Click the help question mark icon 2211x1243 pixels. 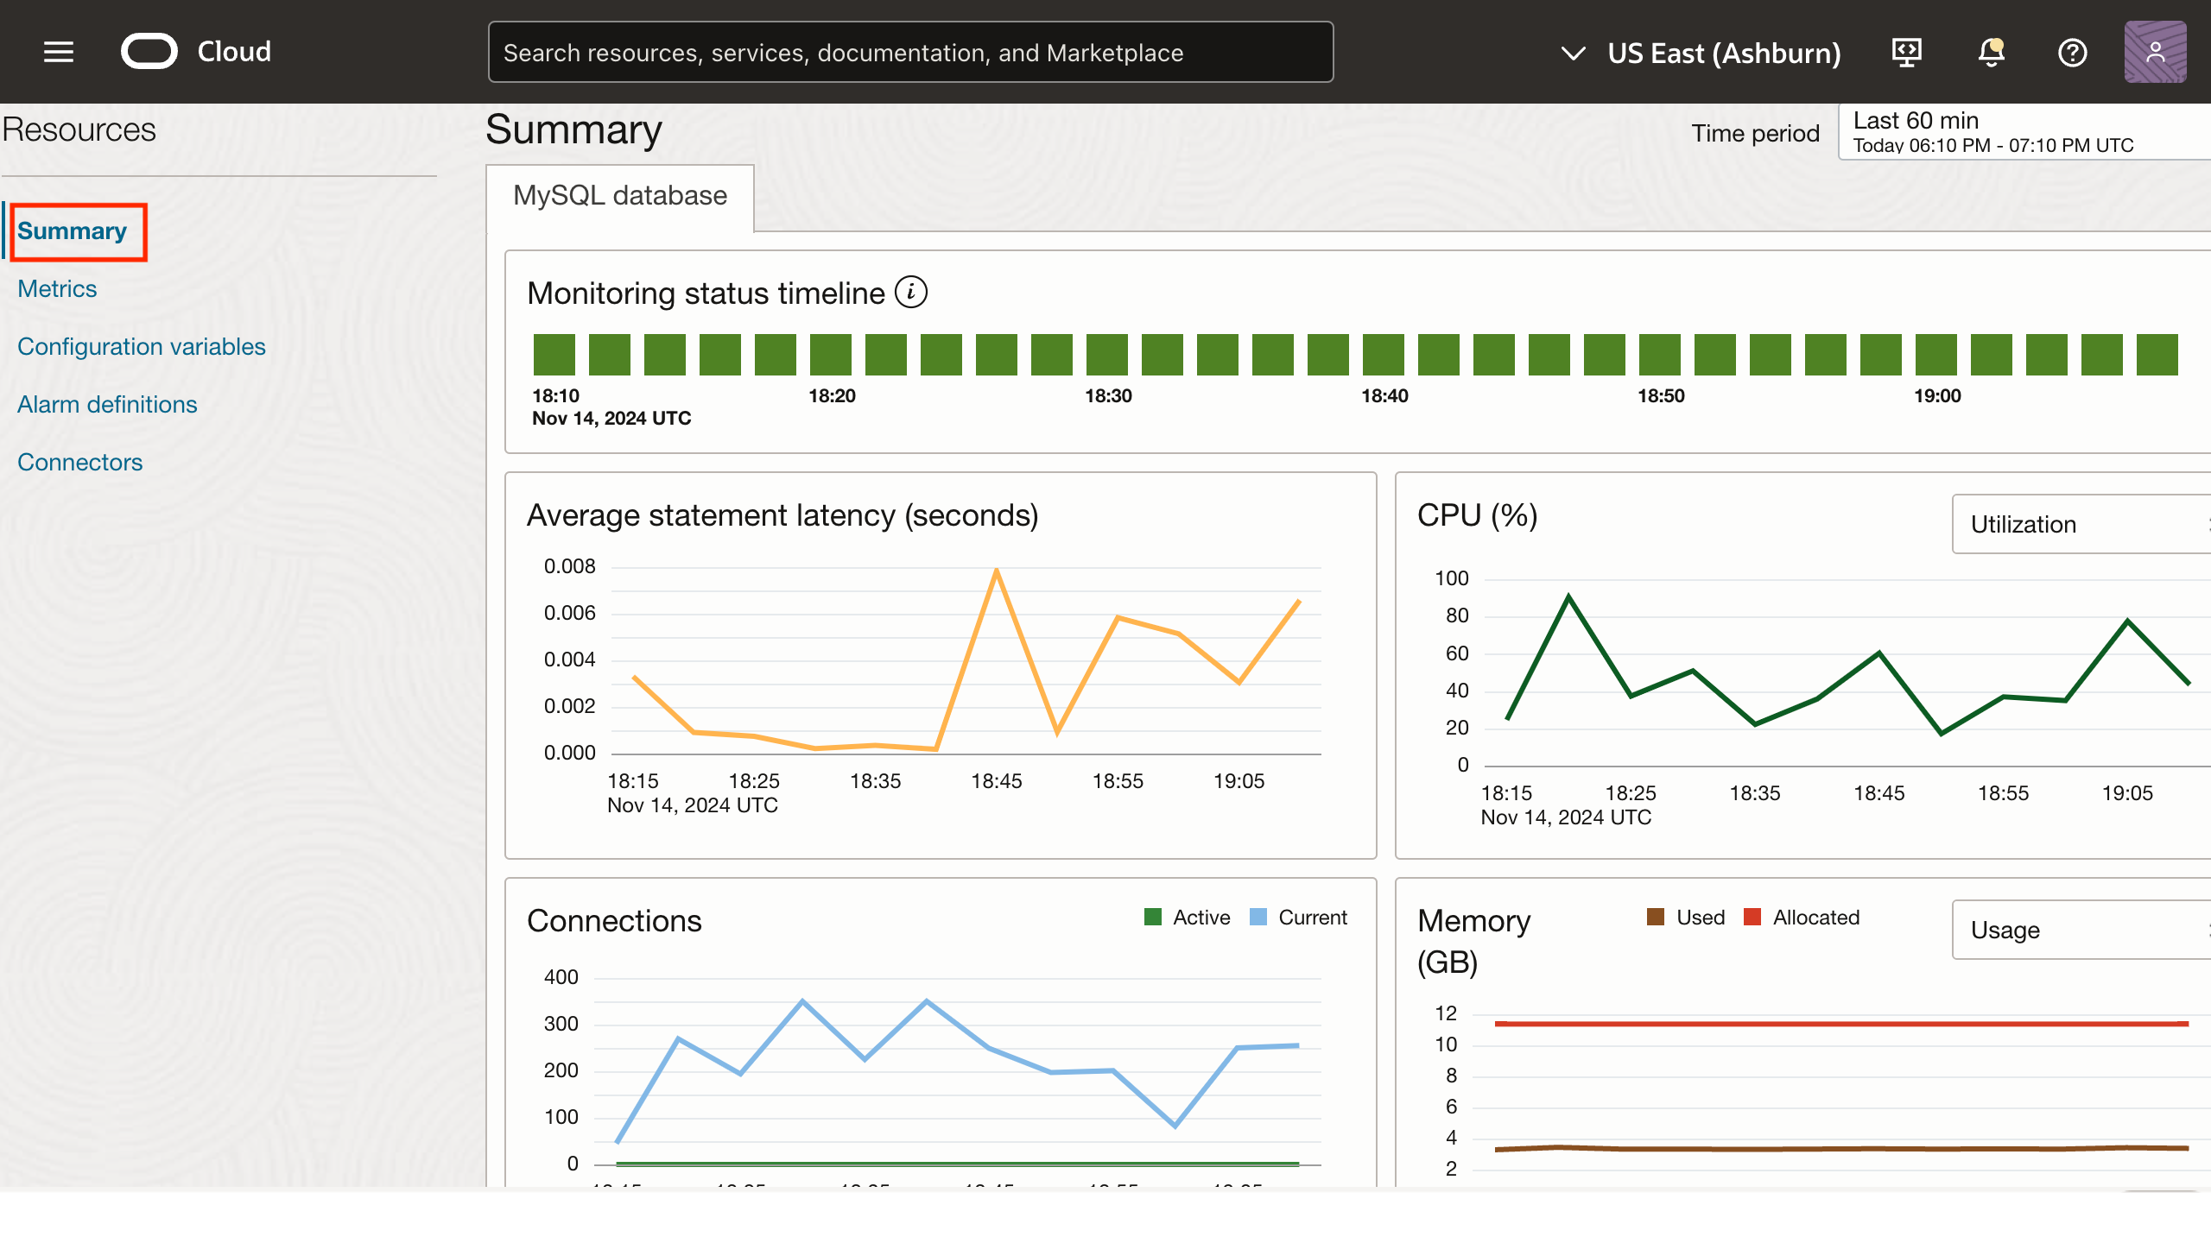point(2072,53)
